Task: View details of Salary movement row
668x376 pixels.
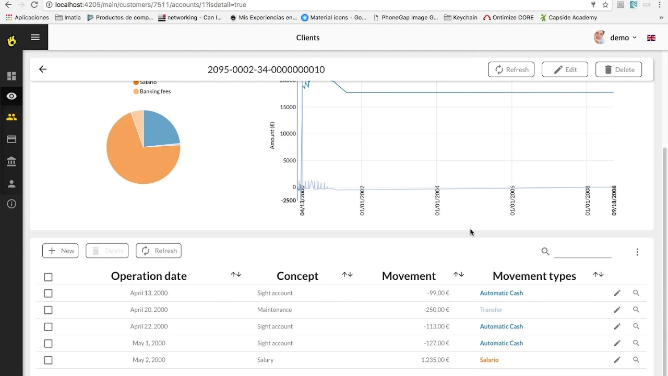Action: pos(636,360)
